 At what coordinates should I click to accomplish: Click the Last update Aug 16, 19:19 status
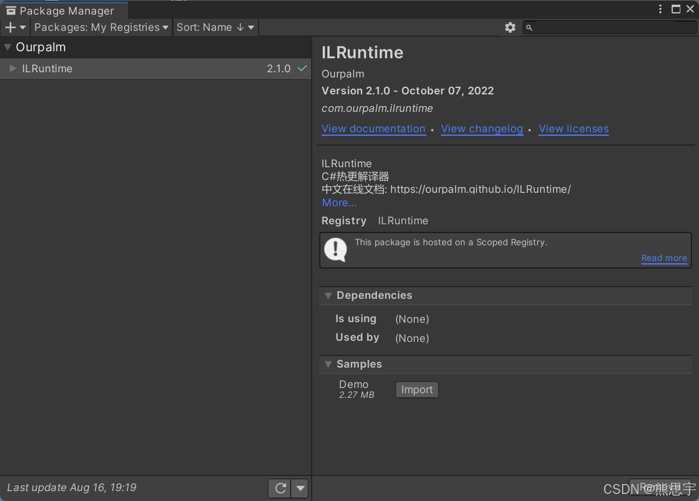(72, 488)
